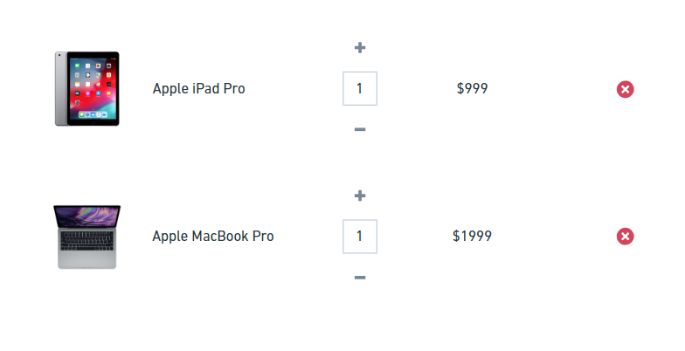The image size is (685, 351).
Task: Click the $999 price of iPad Pro
Action: coord(472,88)
